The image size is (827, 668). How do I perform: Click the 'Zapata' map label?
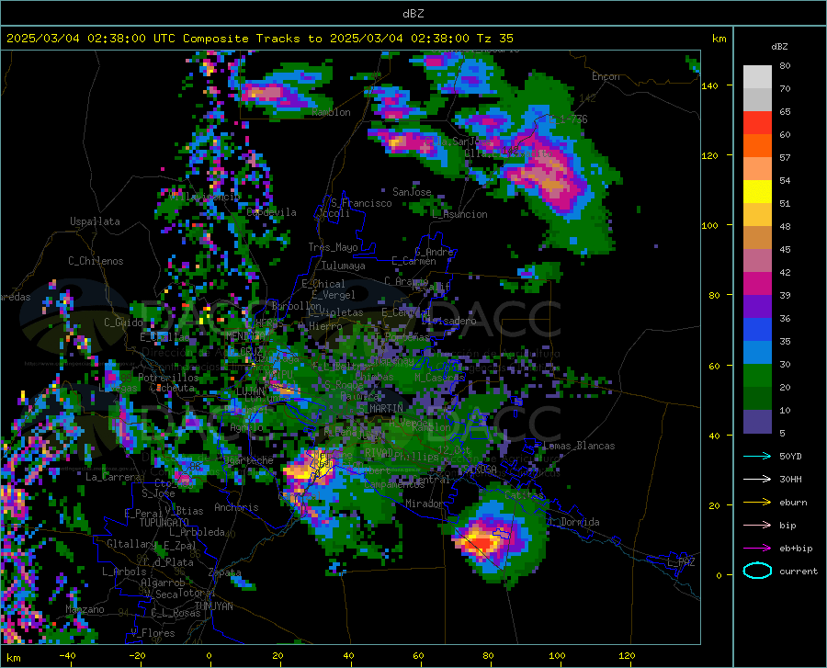[225, 572]
